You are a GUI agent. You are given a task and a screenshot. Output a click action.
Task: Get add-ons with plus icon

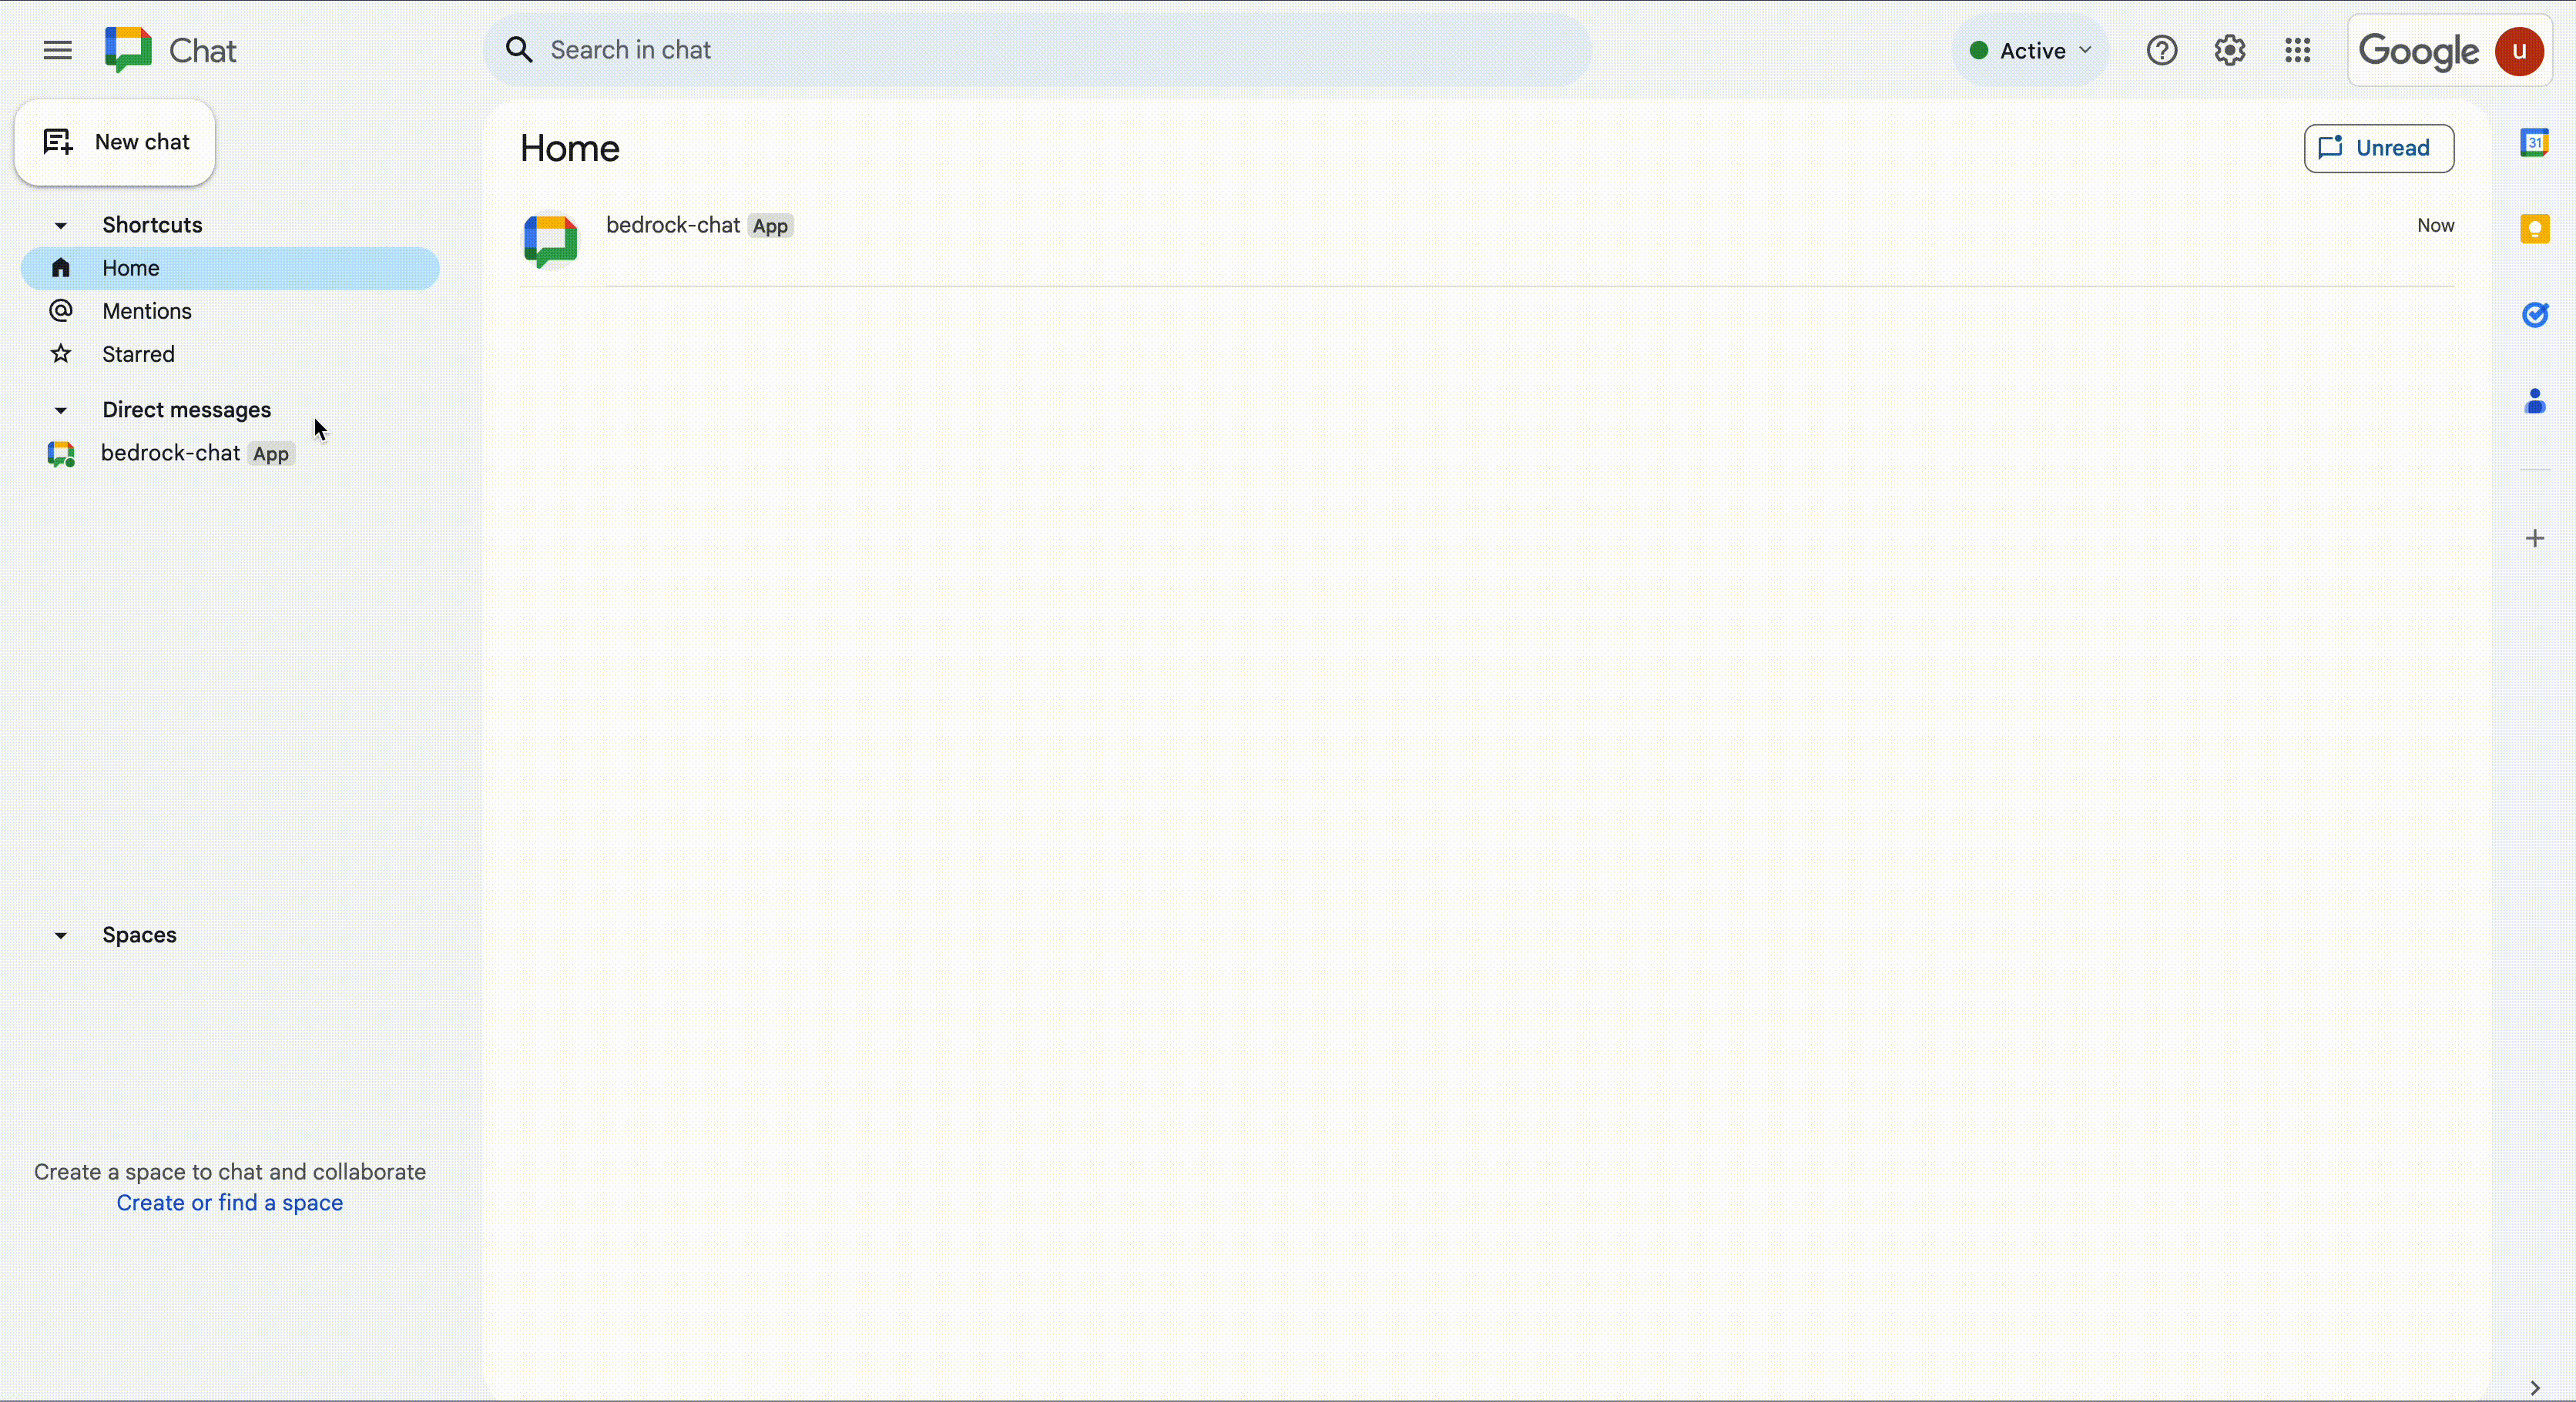coord(2534,539)
